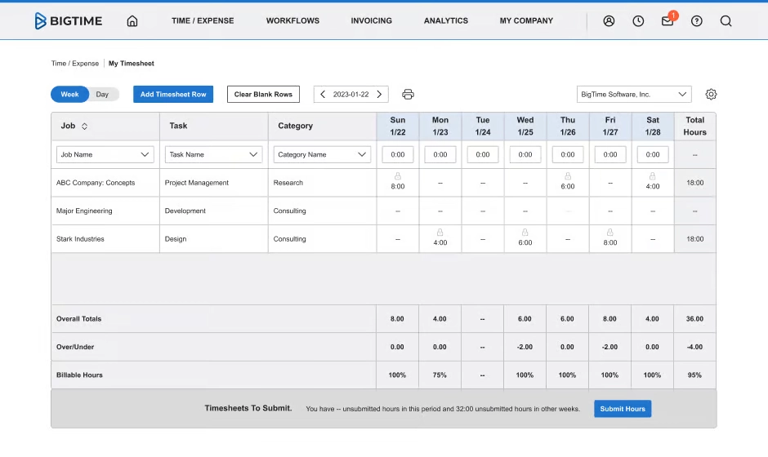Open the Task Name dropdown
768x457 pixels.
click(x=213, y=154)
